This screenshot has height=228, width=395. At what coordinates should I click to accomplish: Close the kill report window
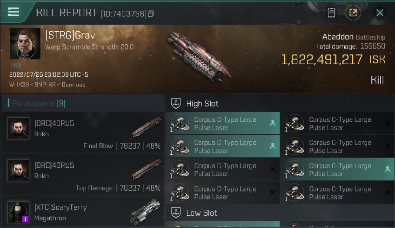380,13
